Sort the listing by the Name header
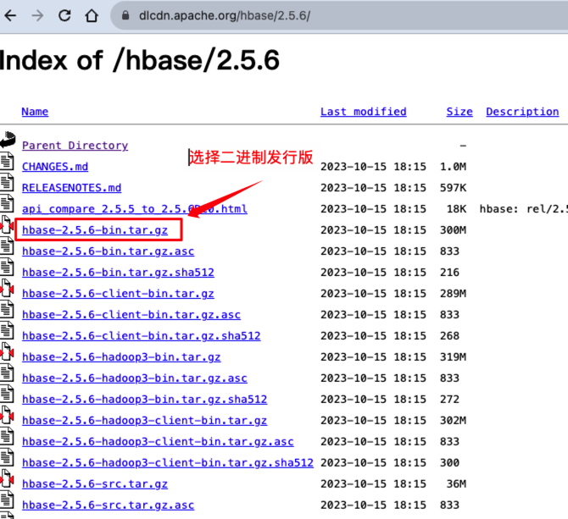This screenshot has width=568, height=519. [x=35, y=112]
